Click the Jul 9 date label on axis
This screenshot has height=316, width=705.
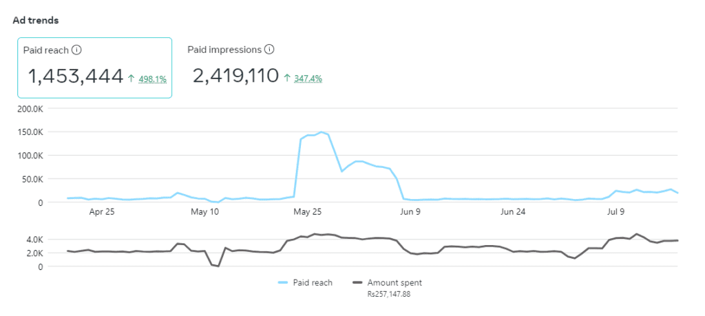615,212
